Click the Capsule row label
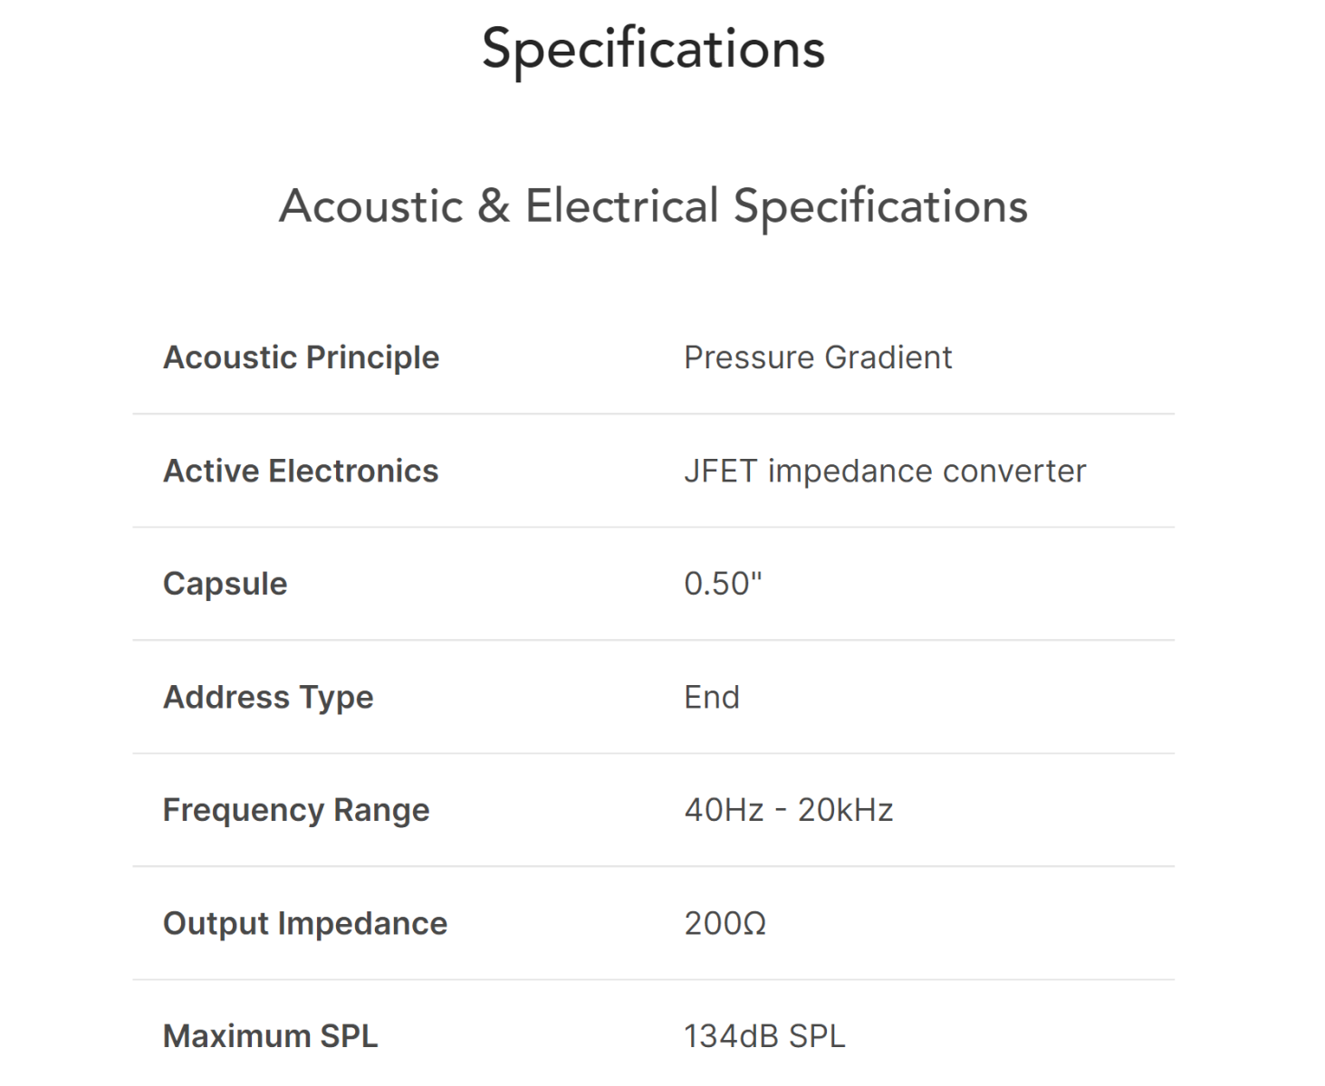This screenshot has height=1086, width=1325. (x=225, y=584)
